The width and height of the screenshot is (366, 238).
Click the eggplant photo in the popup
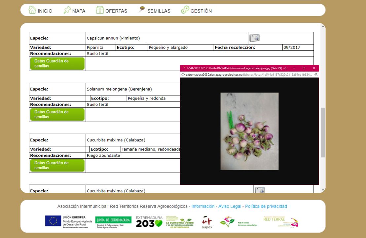249,131
